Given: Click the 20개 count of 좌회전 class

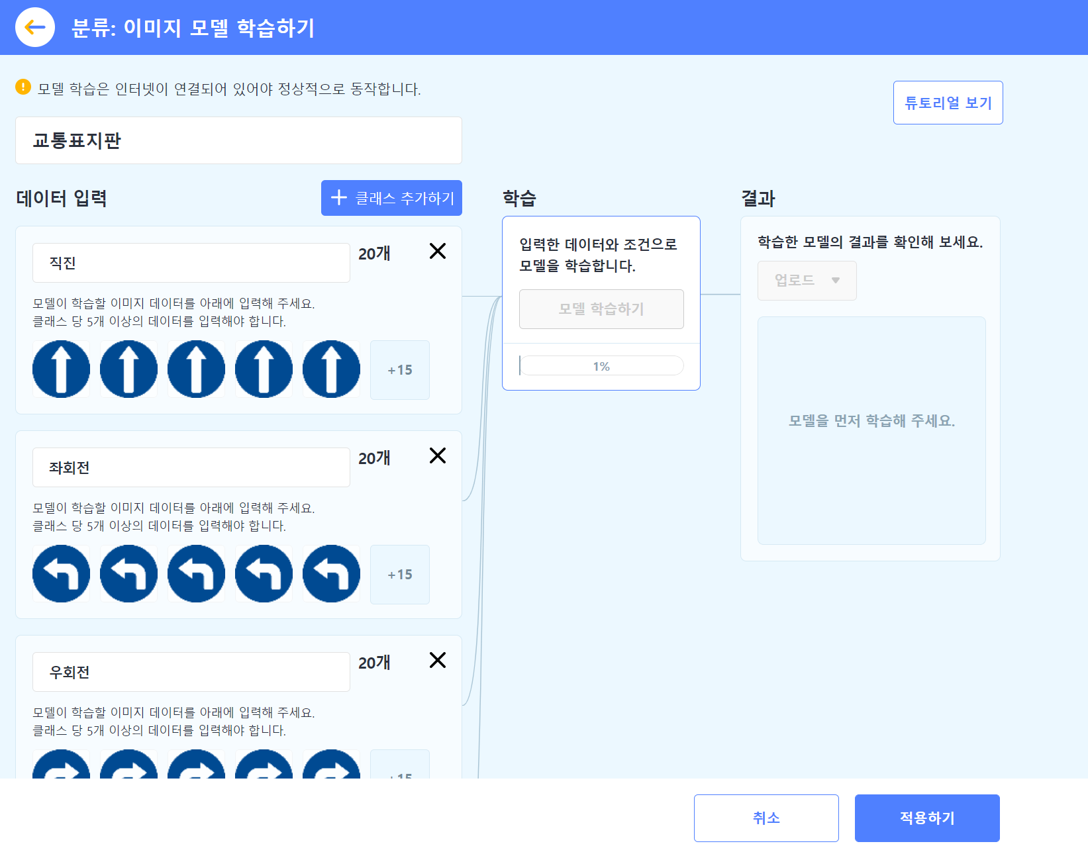Looking at the screenshot, I should [374, 458].
